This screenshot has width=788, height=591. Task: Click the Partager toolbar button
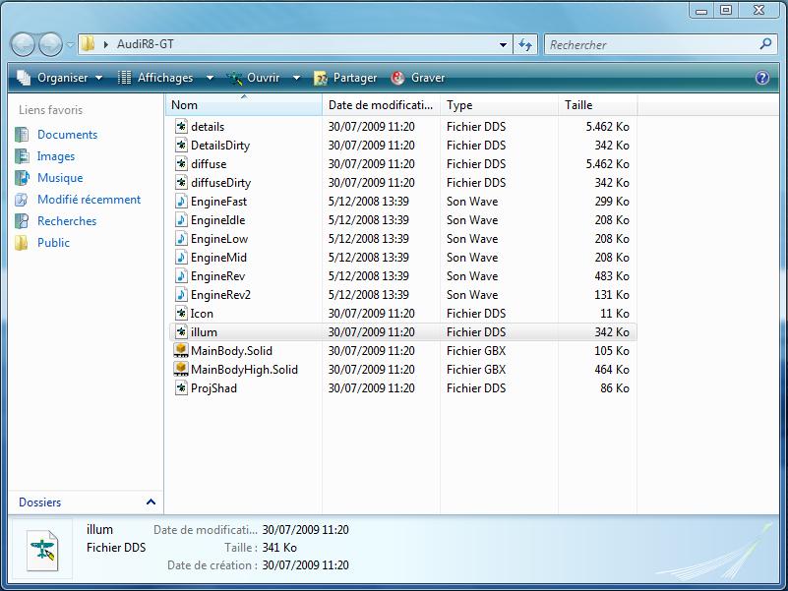coord(344,78)
